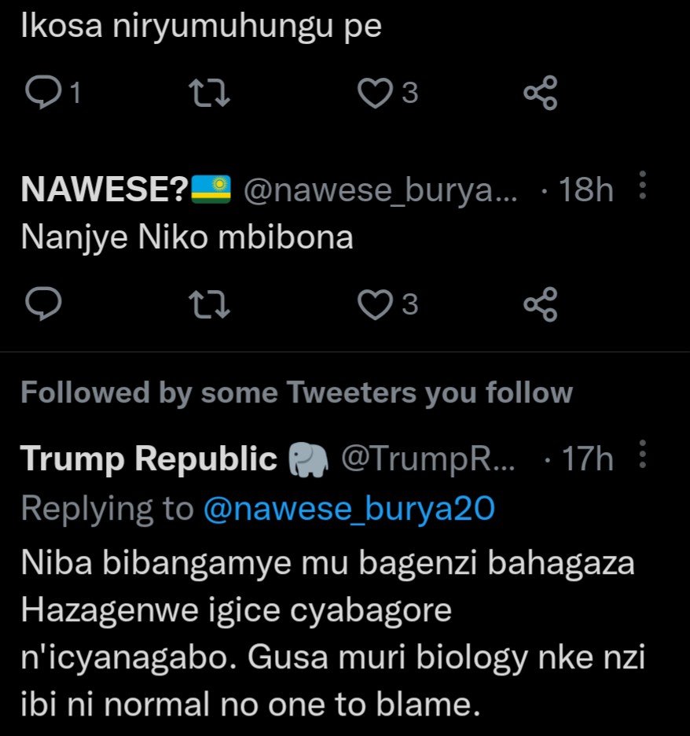Open the NAWESE? profile name
690x736 pixels.
pyautogui.click(x=105, y=190)
